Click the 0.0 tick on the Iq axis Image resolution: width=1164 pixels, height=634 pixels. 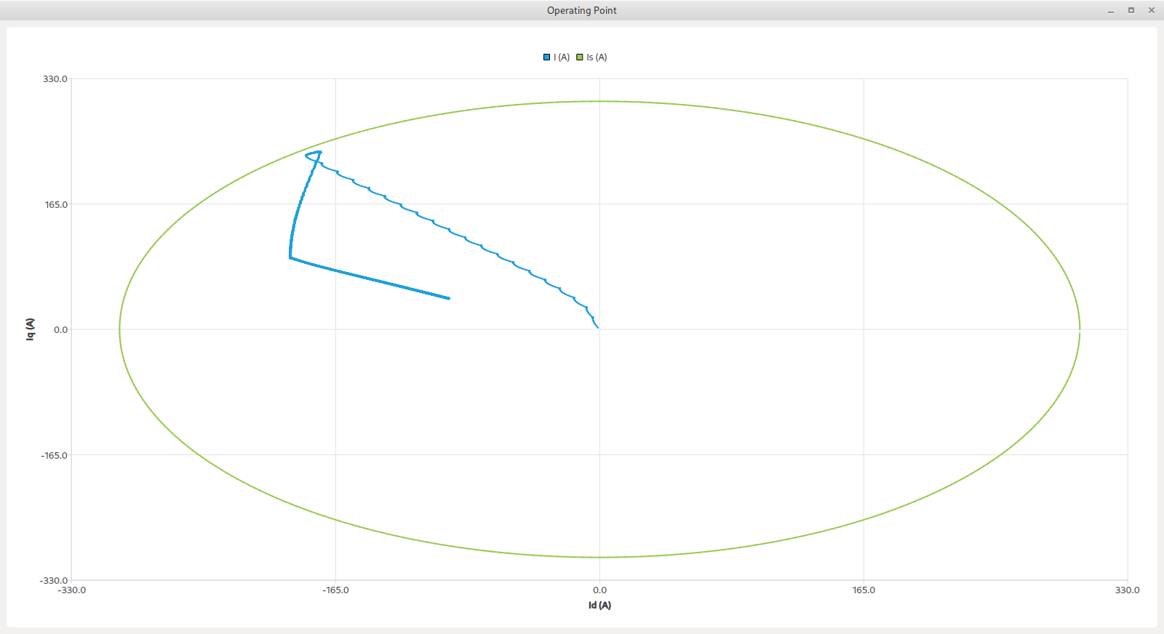(x=60, y=330)
